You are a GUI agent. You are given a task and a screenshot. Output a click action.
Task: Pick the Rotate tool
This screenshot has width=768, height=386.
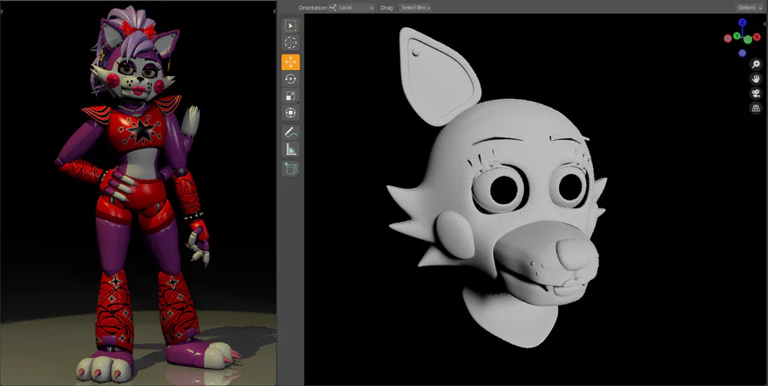click(291, 79)
